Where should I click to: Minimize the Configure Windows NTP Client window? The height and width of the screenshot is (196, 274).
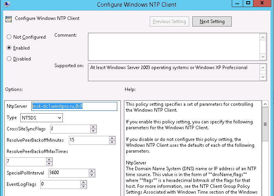tap(237, 3)
